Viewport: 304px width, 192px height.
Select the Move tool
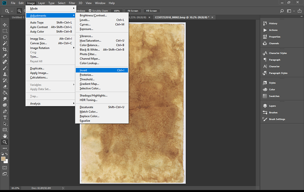coord(5,25)
